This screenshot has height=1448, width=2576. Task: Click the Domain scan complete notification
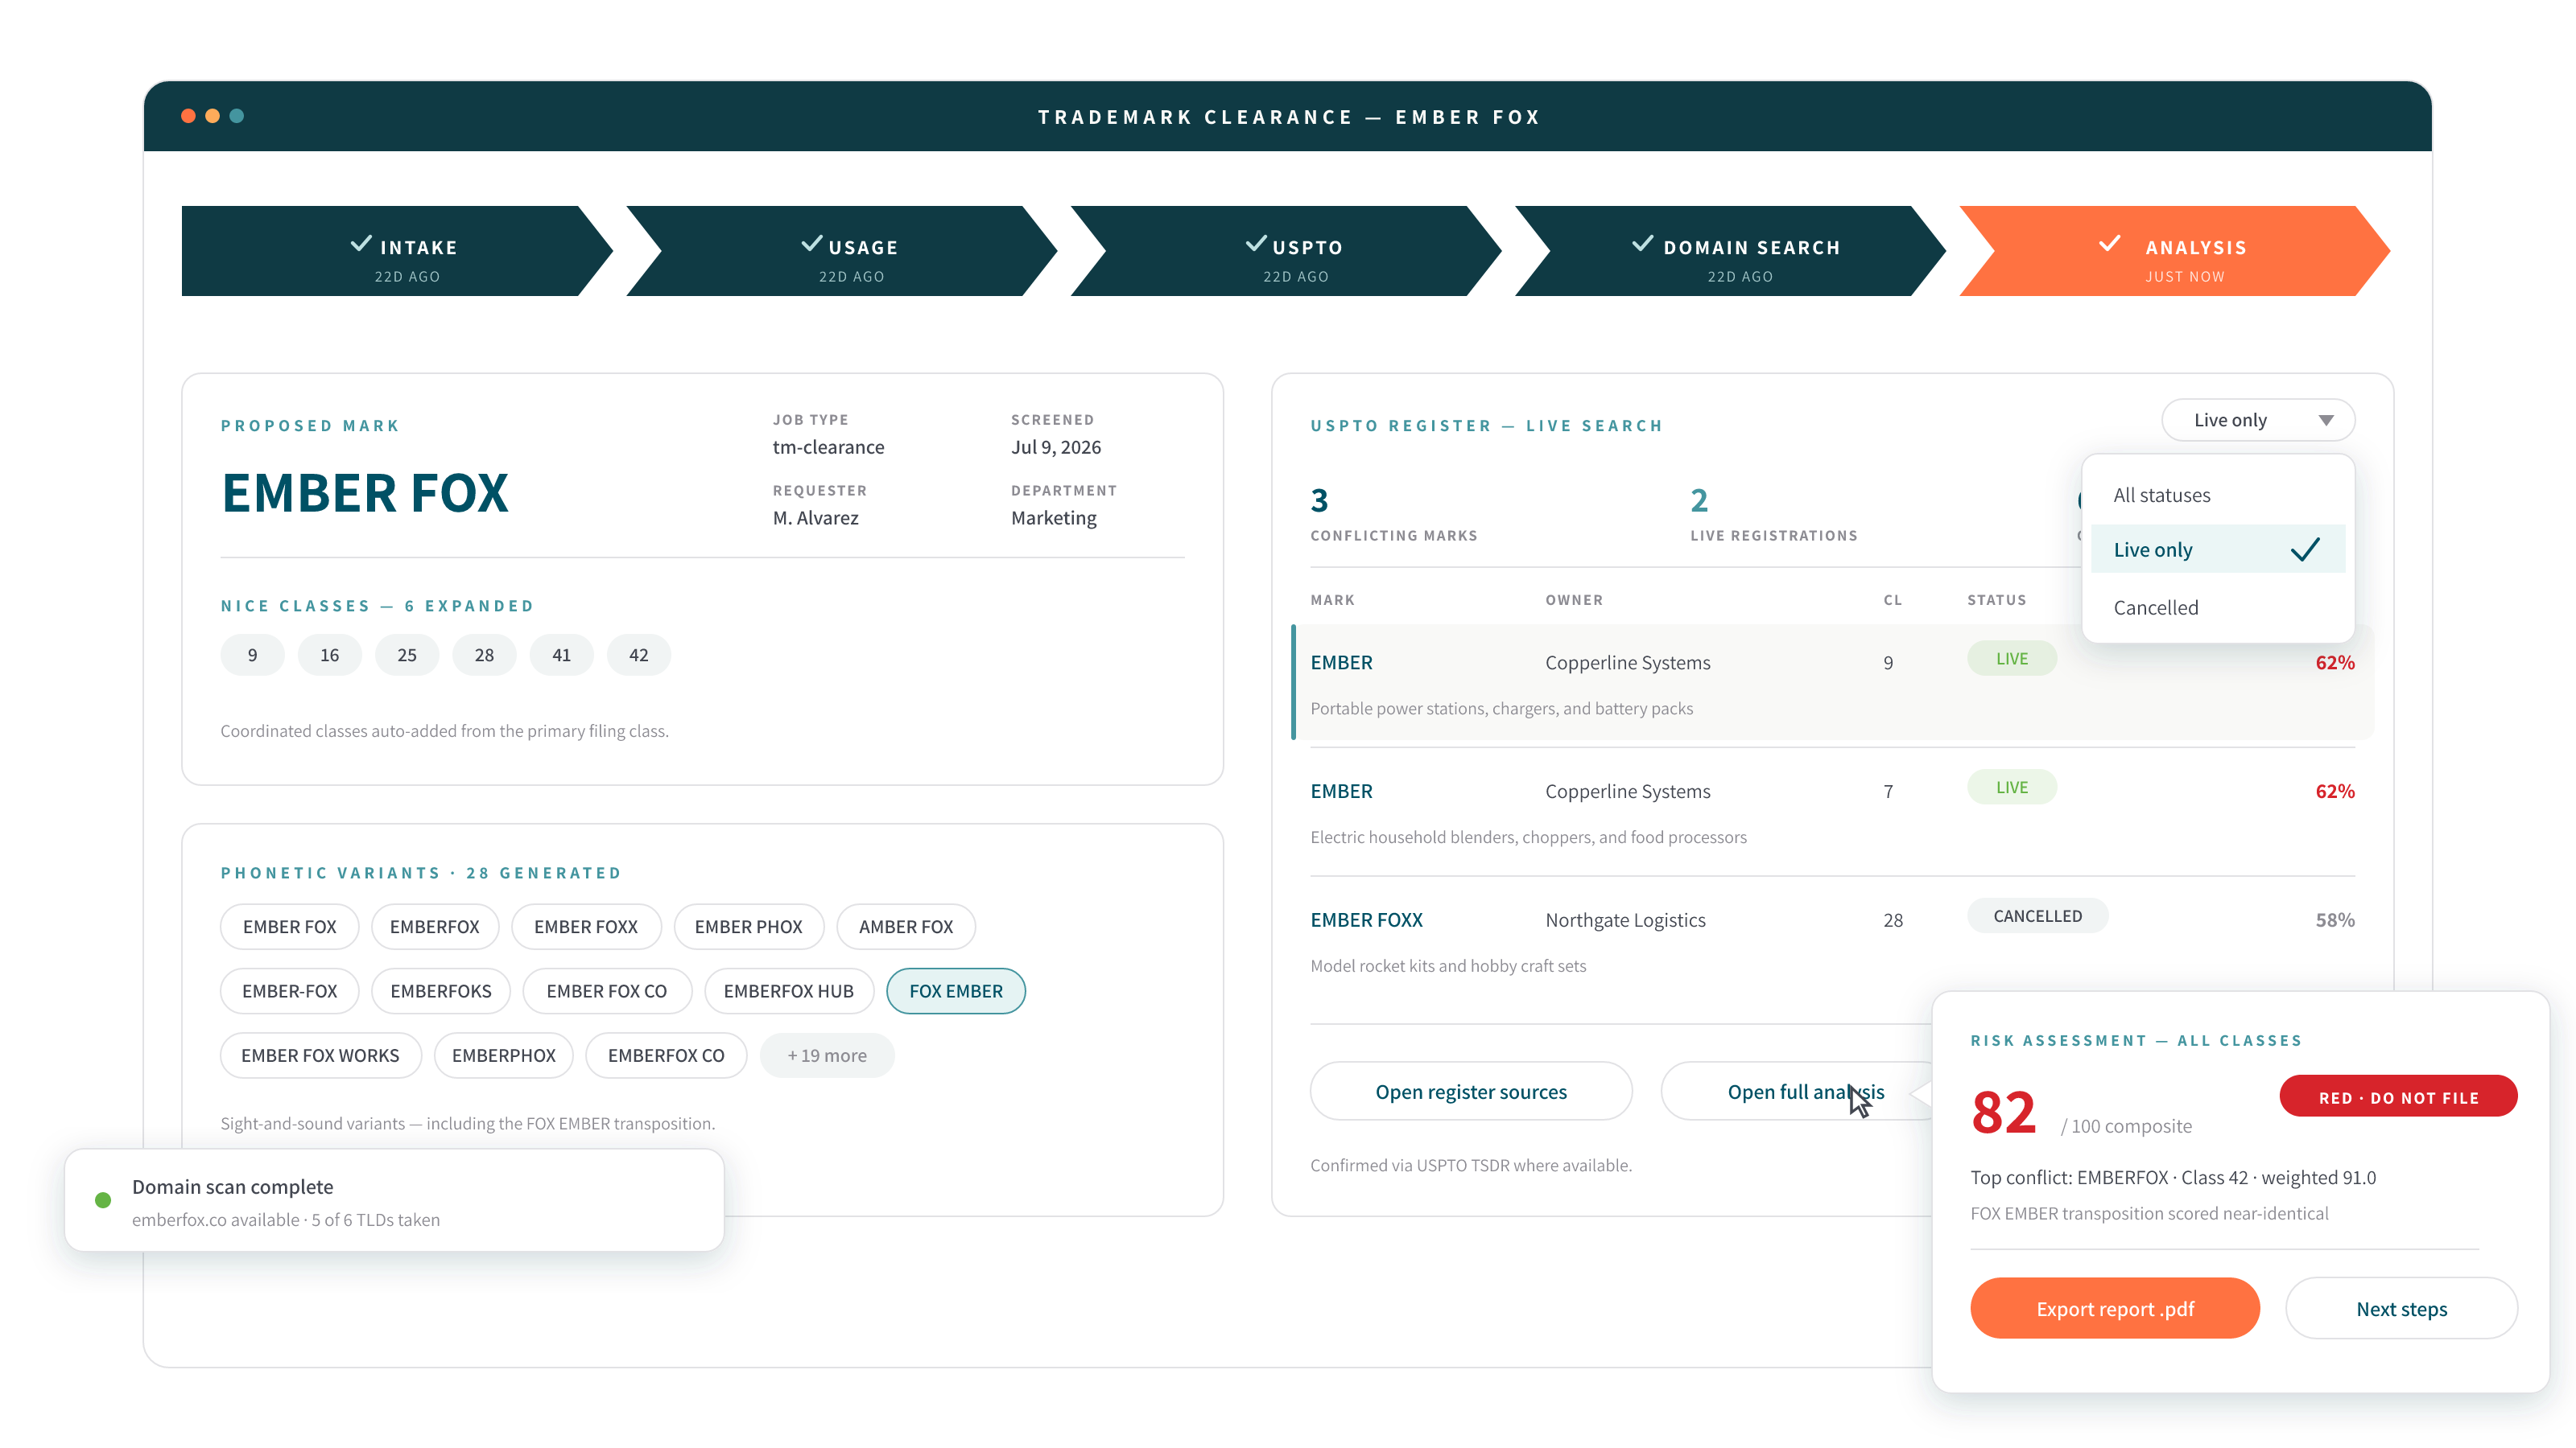click(394, 1199)
